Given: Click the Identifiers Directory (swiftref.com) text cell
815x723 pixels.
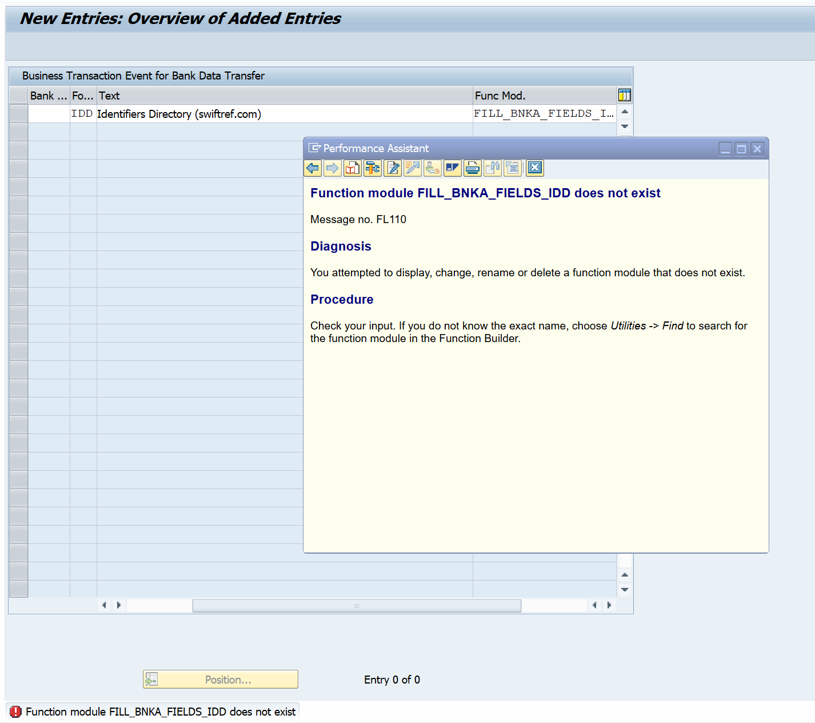Looking at the screenshot, I should coord(285,114).
